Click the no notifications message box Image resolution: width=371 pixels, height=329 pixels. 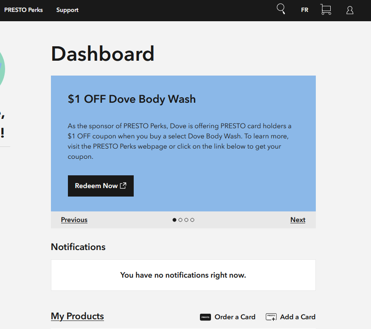(x=183, y=275)
